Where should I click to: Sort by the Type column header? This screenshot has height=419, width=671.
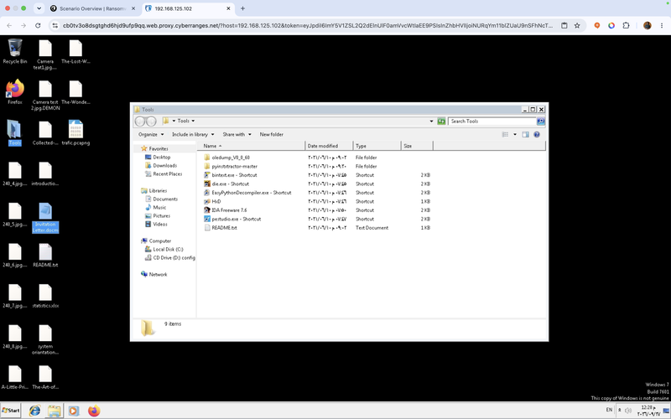click(x=377, y=146)
